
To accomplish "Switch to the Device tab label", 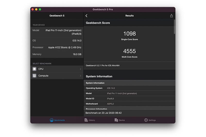I will click(x=122, y=120).
